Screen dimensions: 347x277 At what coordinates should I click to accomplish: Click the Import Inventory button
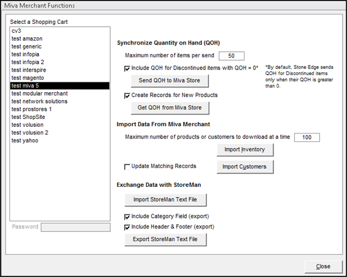point(245,150)
